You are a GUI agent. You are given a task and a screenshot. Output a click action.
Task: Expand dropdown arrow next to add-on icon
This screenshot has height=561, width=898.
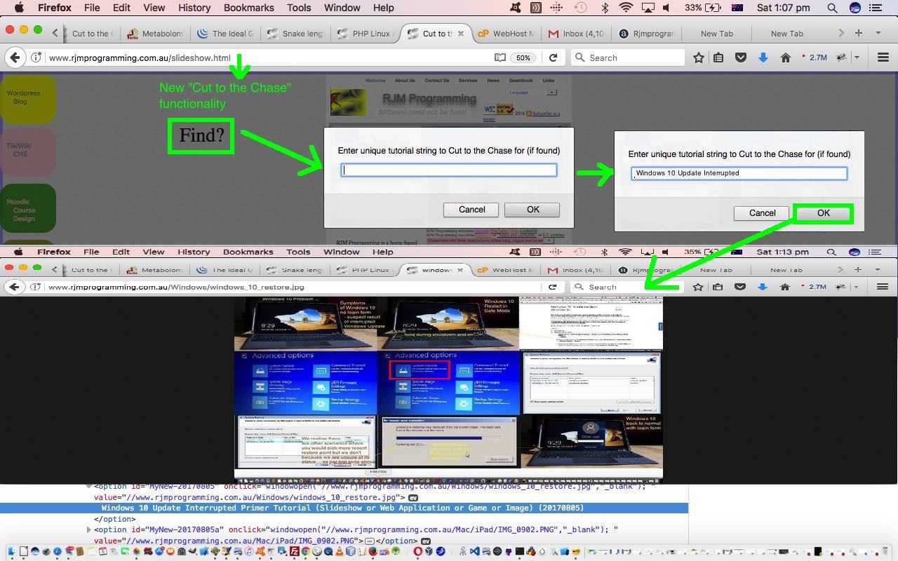pyautogui.click(x=857, y=58)
